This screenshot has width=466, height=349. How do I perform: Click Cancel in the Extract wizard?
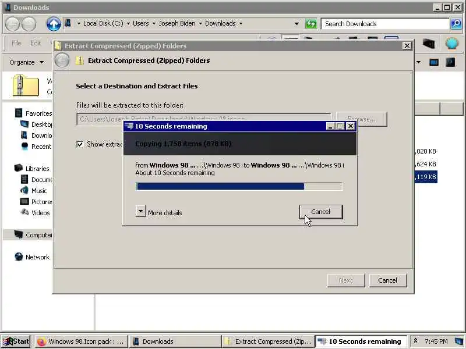(x=387, y=280)
